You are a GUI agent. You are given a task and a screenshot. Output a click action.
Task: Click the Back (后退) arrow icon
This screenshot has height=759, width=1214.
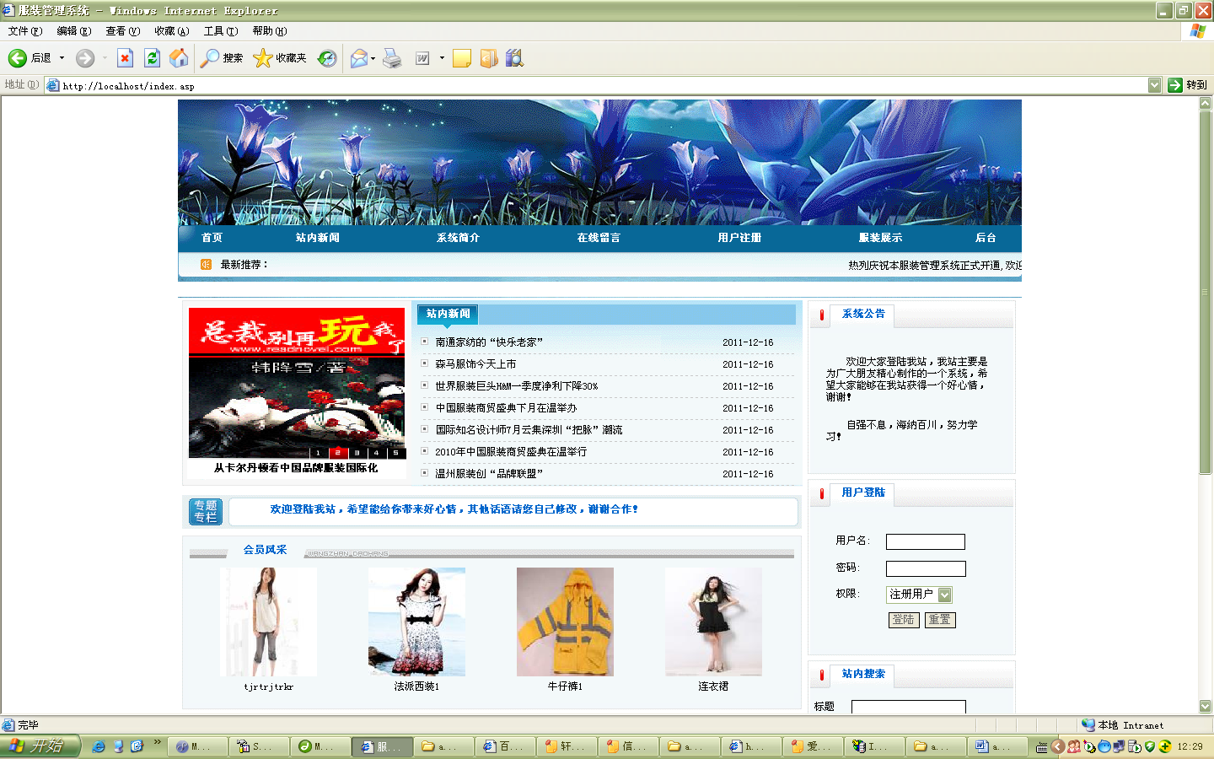click(x=18, y=58)
